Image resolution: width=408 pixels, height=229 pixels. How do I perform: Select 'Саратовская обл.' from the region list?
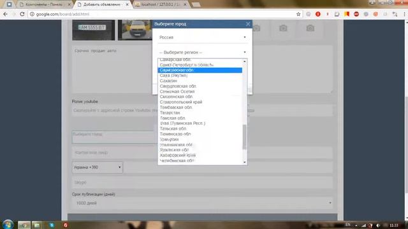(x=200, y=70)
